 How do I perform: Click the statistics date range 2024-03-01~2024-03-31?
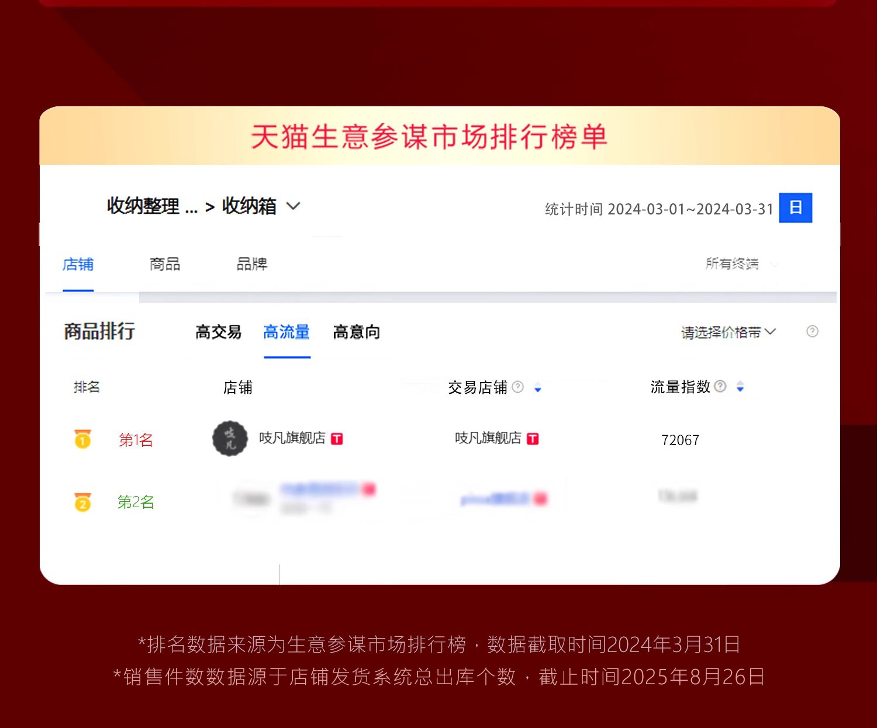pos(690,209)
